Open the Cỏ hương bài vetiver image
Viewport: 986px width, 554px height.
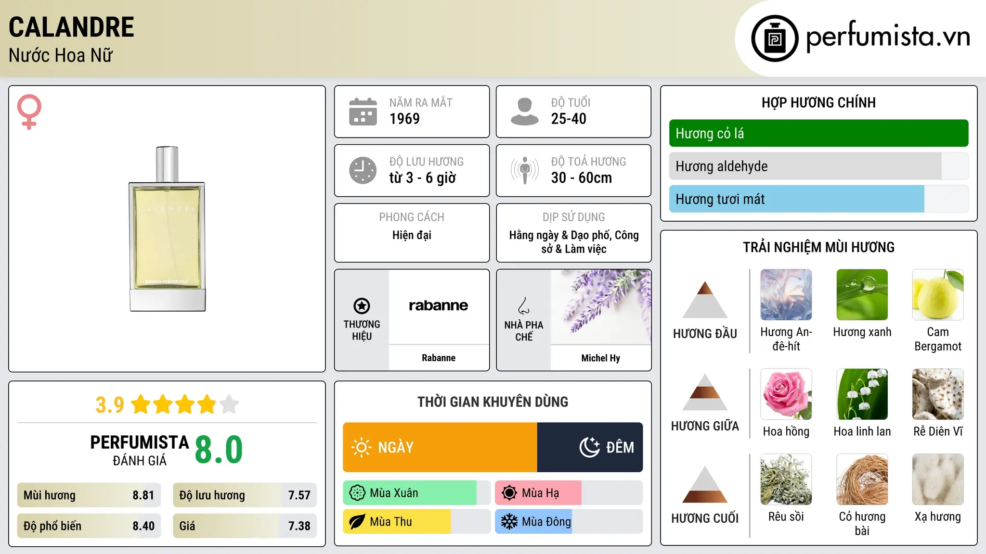pyautogui.click(x=862, y=479)
